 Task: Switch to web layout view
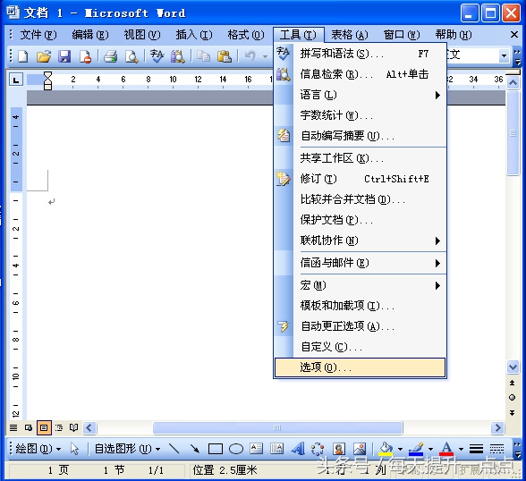29,427
